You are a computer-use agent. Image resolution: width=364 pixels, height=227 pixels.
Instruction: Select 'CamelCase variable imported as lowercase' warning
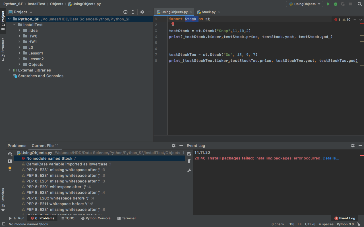(100, 164)
